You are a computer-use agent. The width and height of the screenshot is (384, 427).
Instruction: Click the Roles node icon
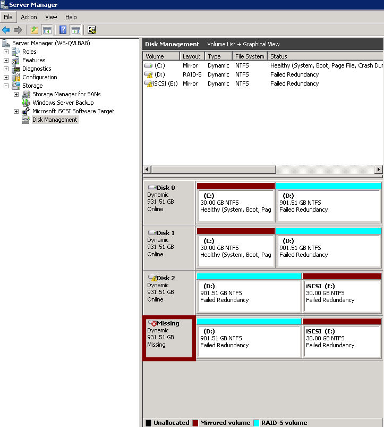coord(16,52)
